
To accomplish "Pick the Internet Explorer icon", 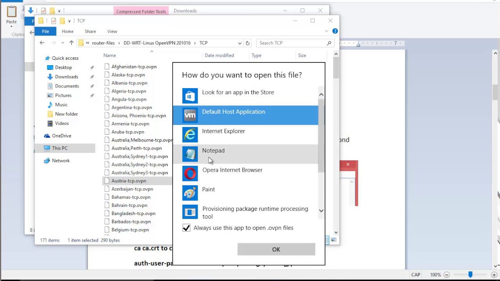I will pyautogui.click(x=190, y=135).
